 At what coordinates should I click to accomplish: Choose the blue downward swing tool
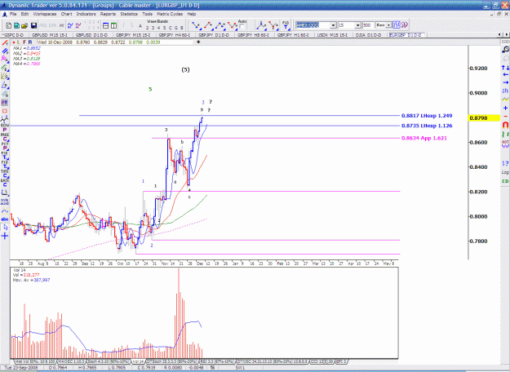click(196, 25)
